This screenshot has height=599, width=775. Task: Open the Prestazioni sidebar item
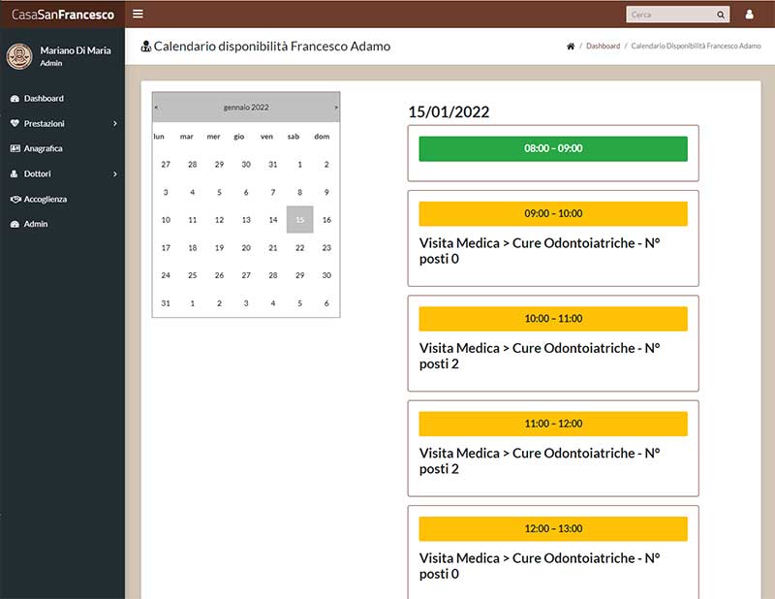[x=62, y=123]
